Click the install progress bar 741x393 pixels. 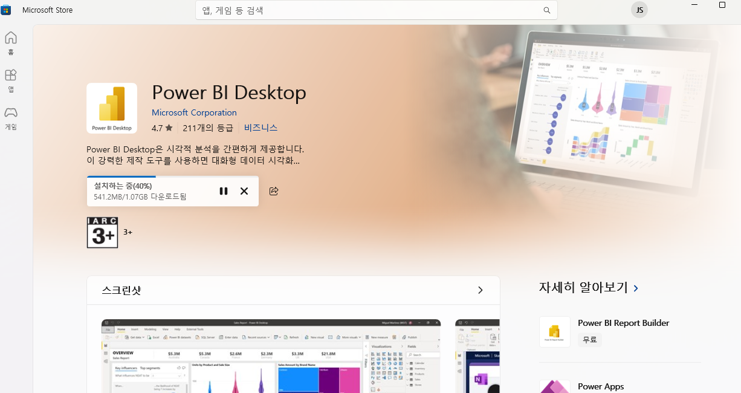[x=173, y=177]
